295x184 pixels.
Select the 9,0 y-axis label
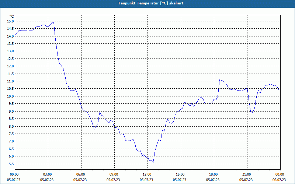pos(11,112)
